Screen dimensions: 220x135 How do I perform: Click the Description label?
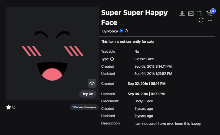111,123
